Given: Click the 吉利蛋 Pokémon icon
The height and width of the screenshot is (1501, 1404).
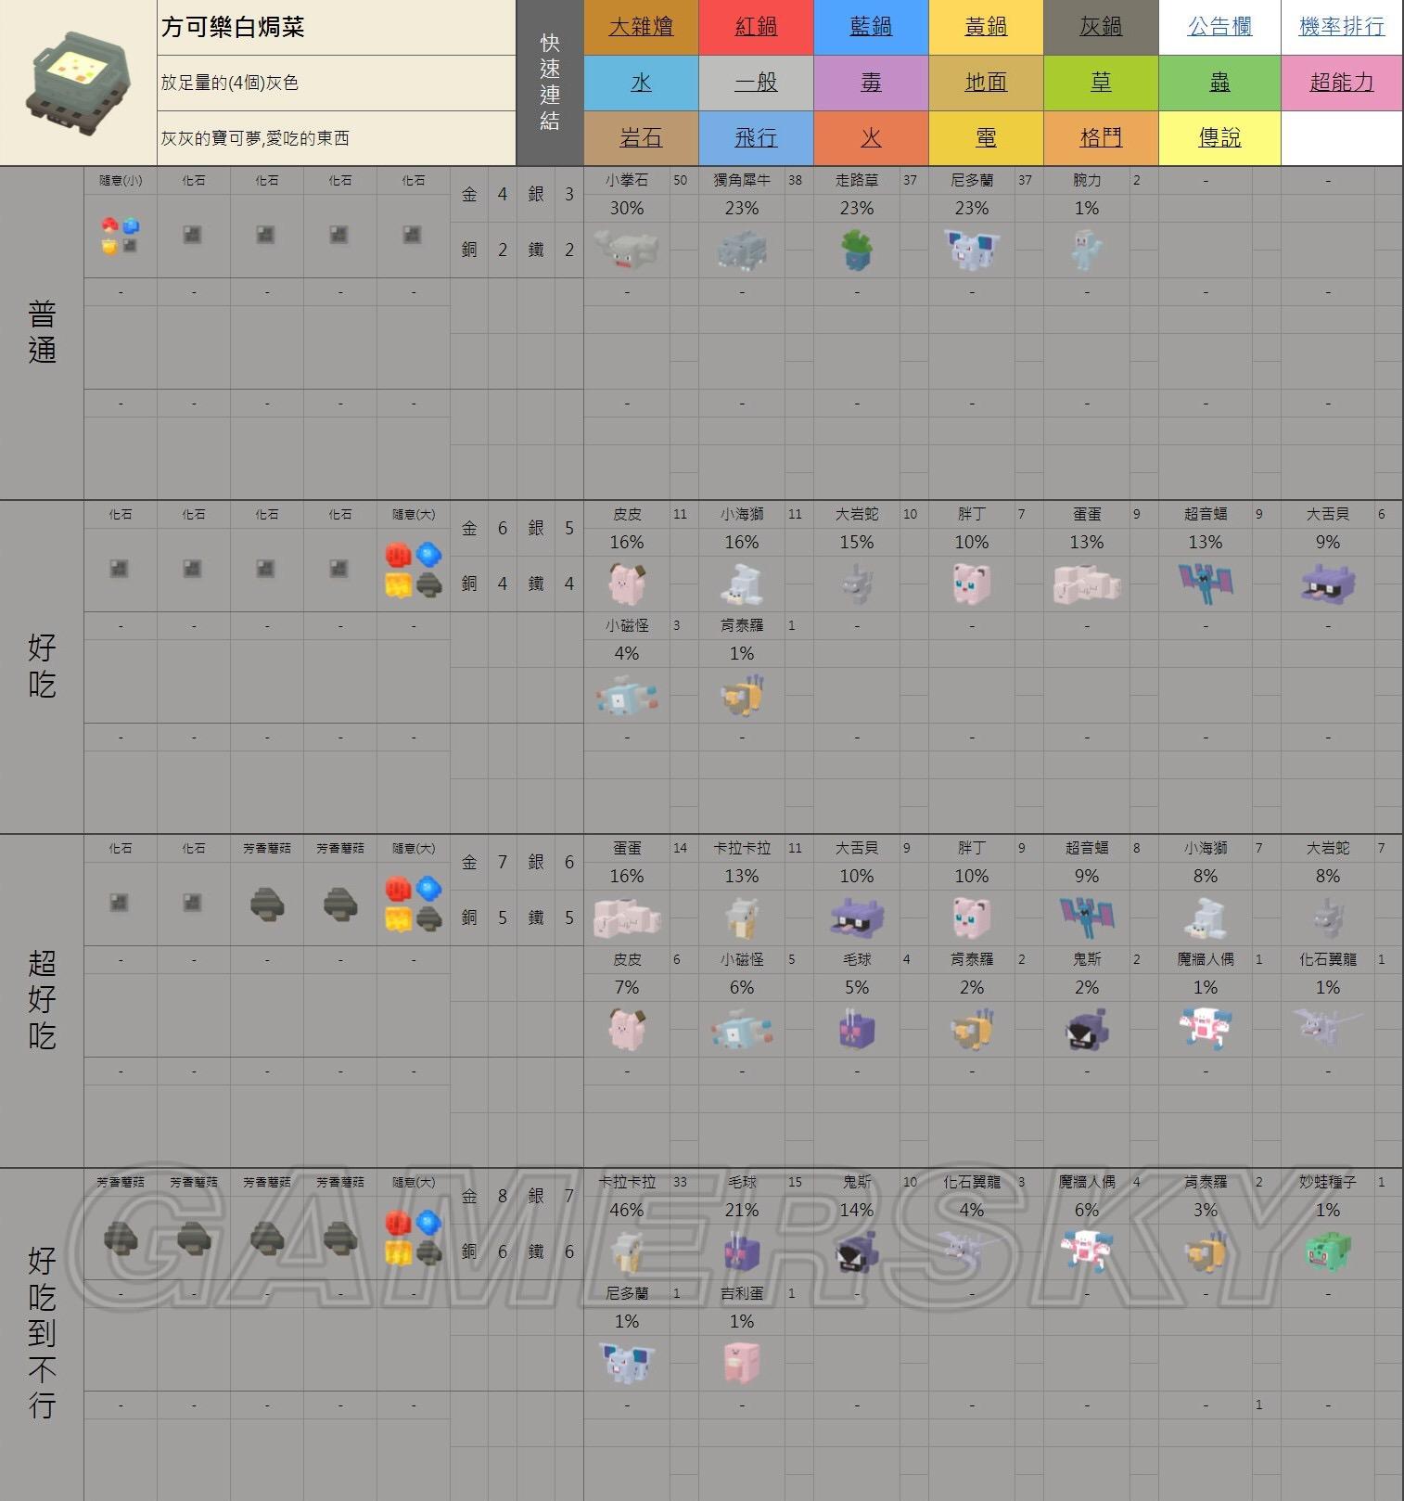Looking at the screenshot, I should [x=742, y=1363].
